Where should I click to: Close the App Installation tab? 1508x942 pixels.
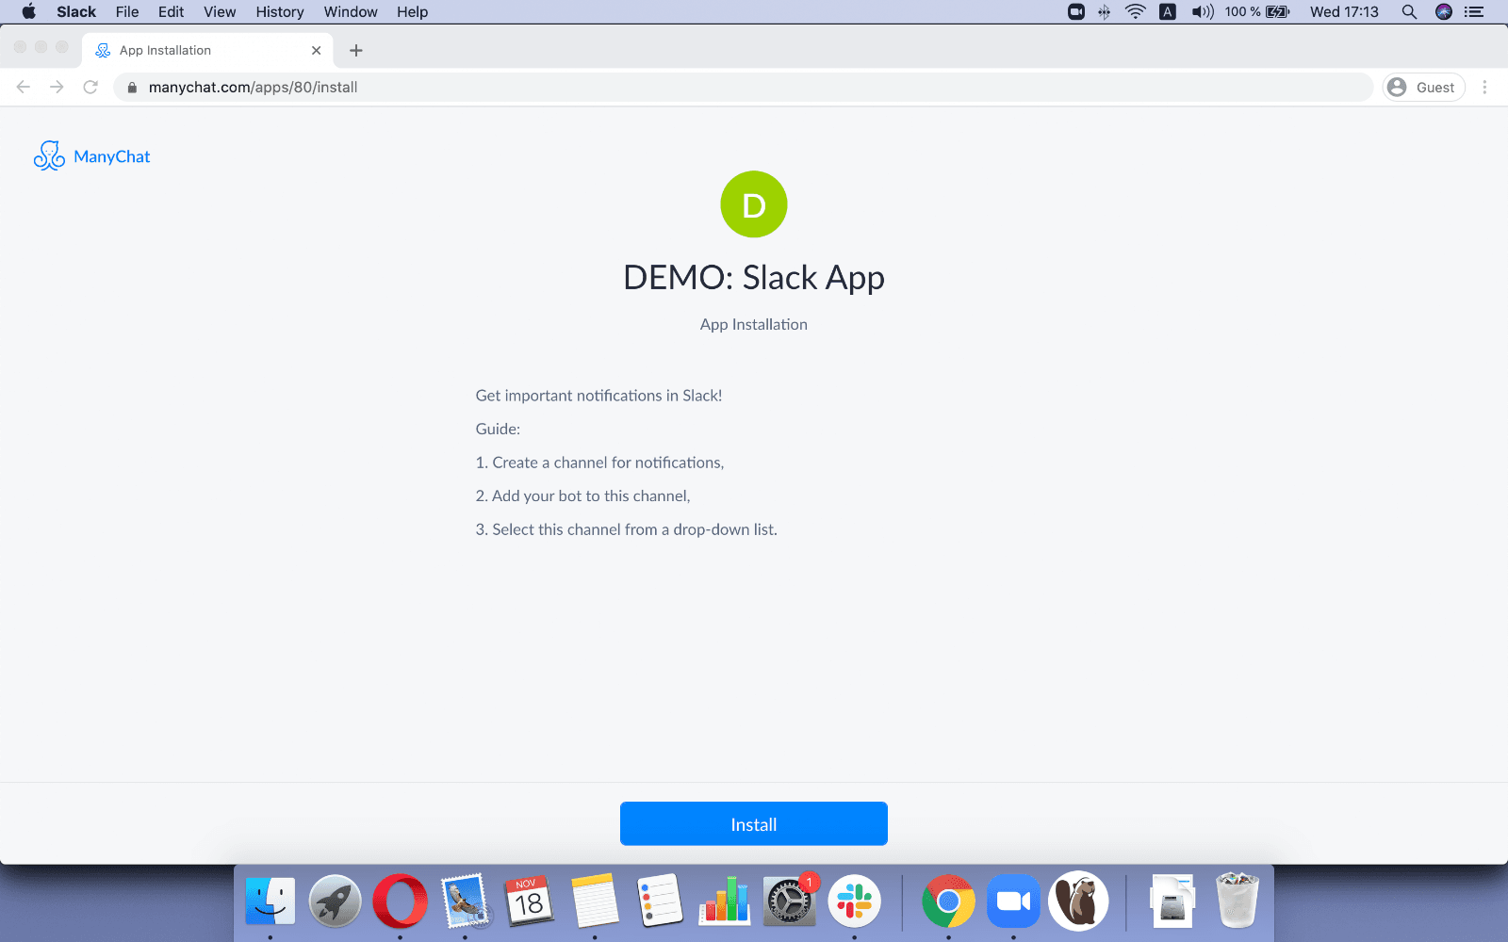(x=316, y=51)
